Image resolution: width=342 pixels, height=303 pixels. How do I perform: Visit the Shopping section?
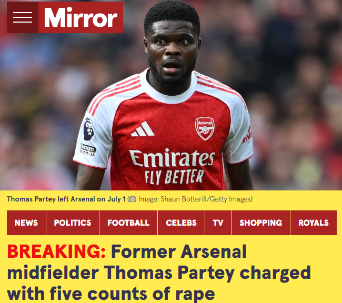[x=260, y=223]
